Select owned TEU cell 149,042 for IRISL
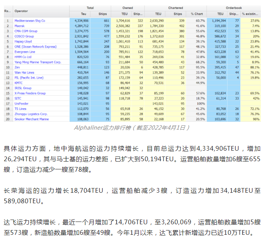Viewport: 264px width, 241px height. [121, 88]
